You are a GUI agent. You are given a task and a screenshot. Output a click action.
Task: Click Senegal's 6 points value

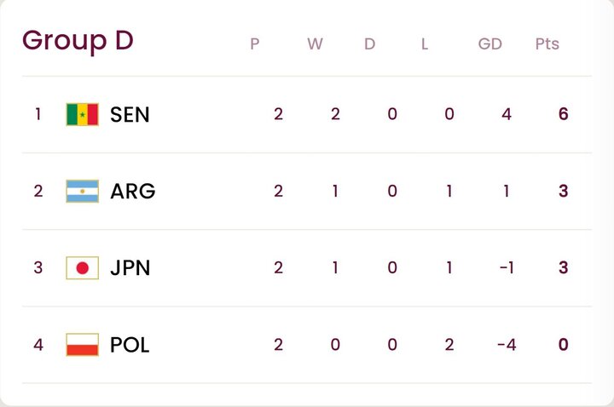click(x=563, y=114)
